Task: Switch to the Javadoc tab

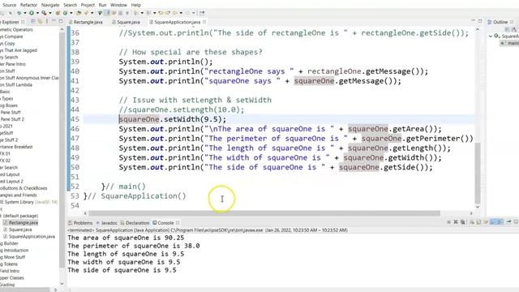Action: (107, 223)
